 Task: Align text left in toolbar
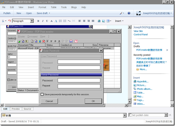coord(80,21)
